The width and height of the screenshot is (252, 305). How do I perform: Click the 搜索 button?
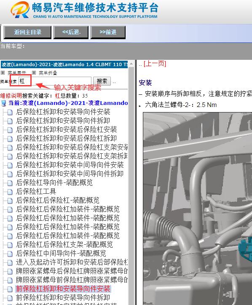102,81
